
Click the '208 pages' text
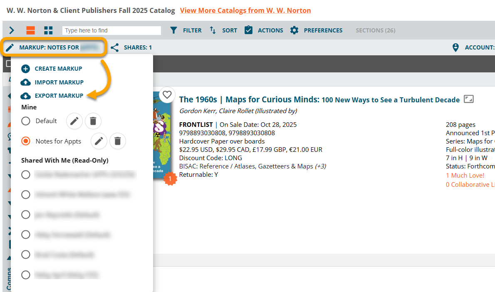point(460,125)
